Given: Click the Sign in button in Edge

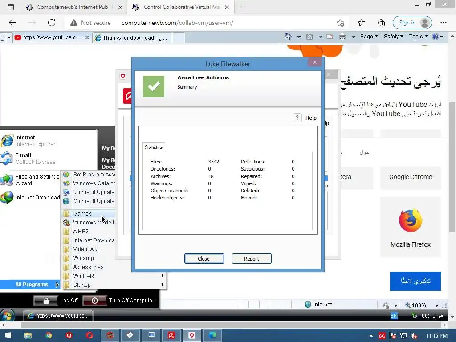Looking at the screenshot, I should click(x=412, y=23).
